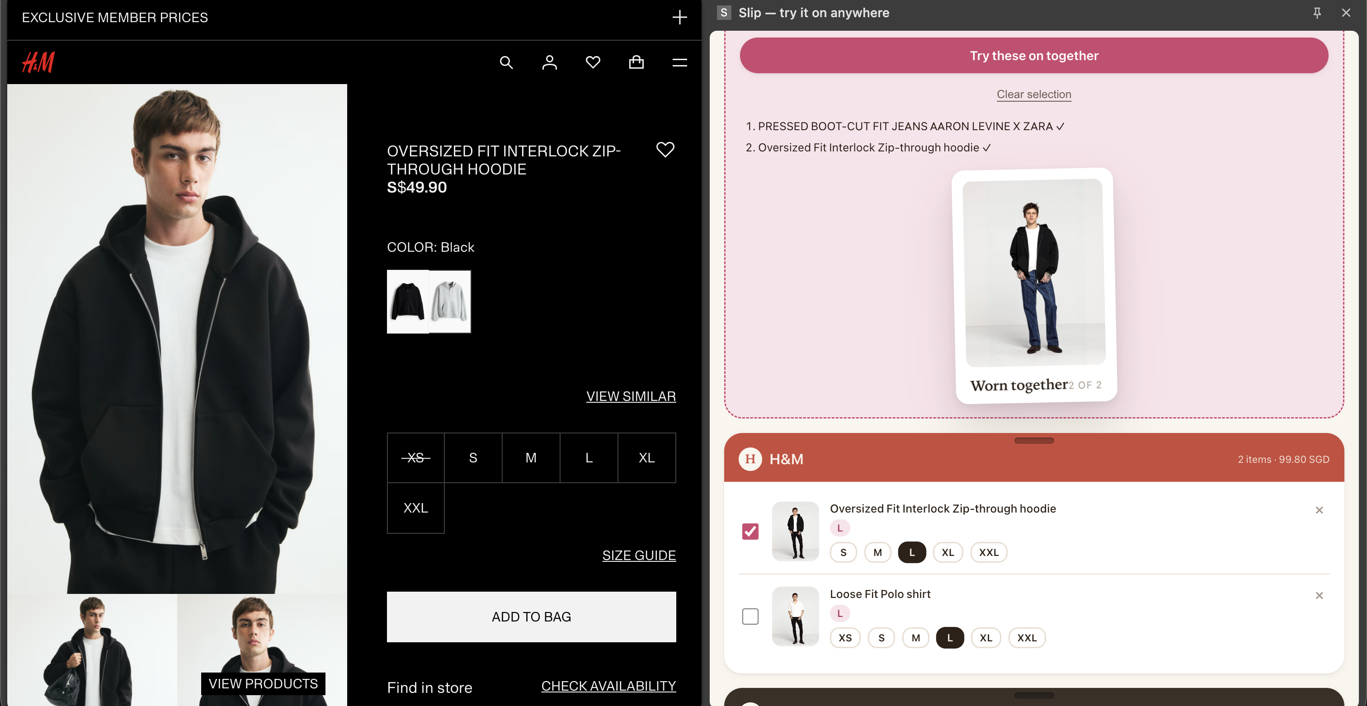Open the H&M hamburger menu
This screenshot has width=1367, height=706.
(680, 62)
